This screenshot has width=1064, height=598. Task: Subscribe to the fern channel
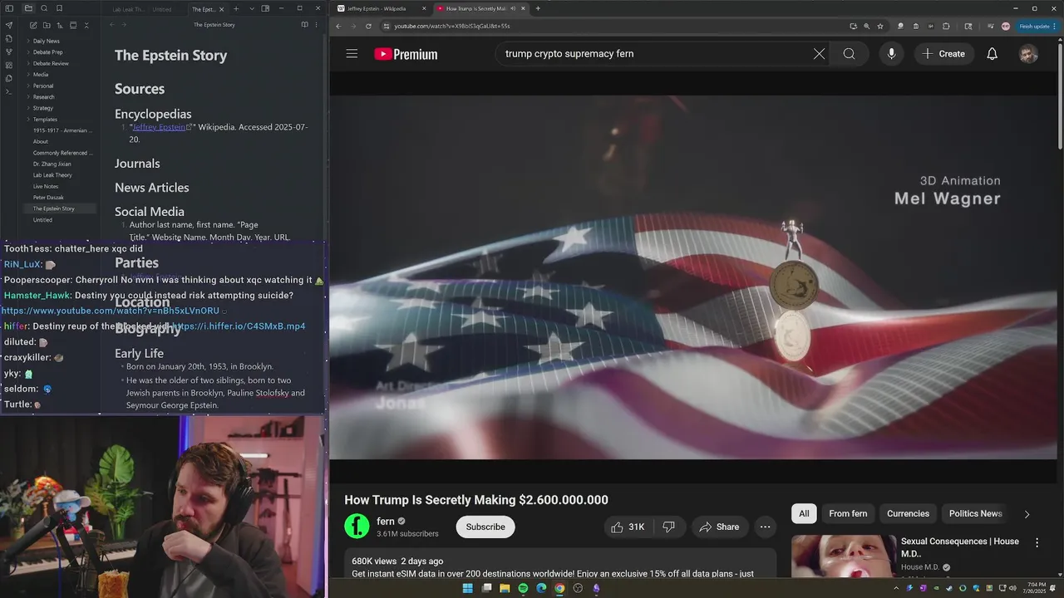485,527
